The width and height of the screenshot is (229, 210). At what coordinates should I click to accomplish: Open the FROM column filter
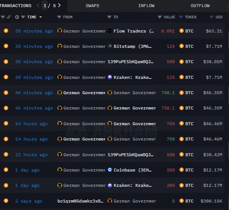59,17
